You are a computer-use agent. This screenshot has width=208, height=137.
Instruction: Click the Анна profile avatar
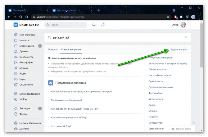pyautogui.click(x=183, y=25)
